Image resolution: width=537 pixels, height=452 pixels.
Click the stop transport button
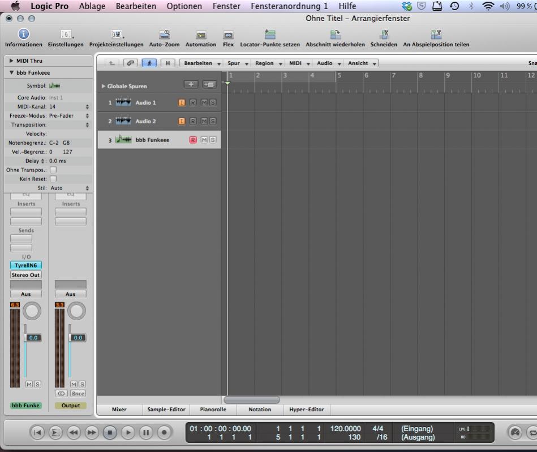click(x=110, y=432)
